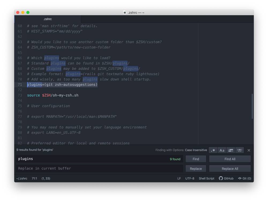Focus the Replace in current buffer field
This screenshot has width=268, height=201.
80,169
